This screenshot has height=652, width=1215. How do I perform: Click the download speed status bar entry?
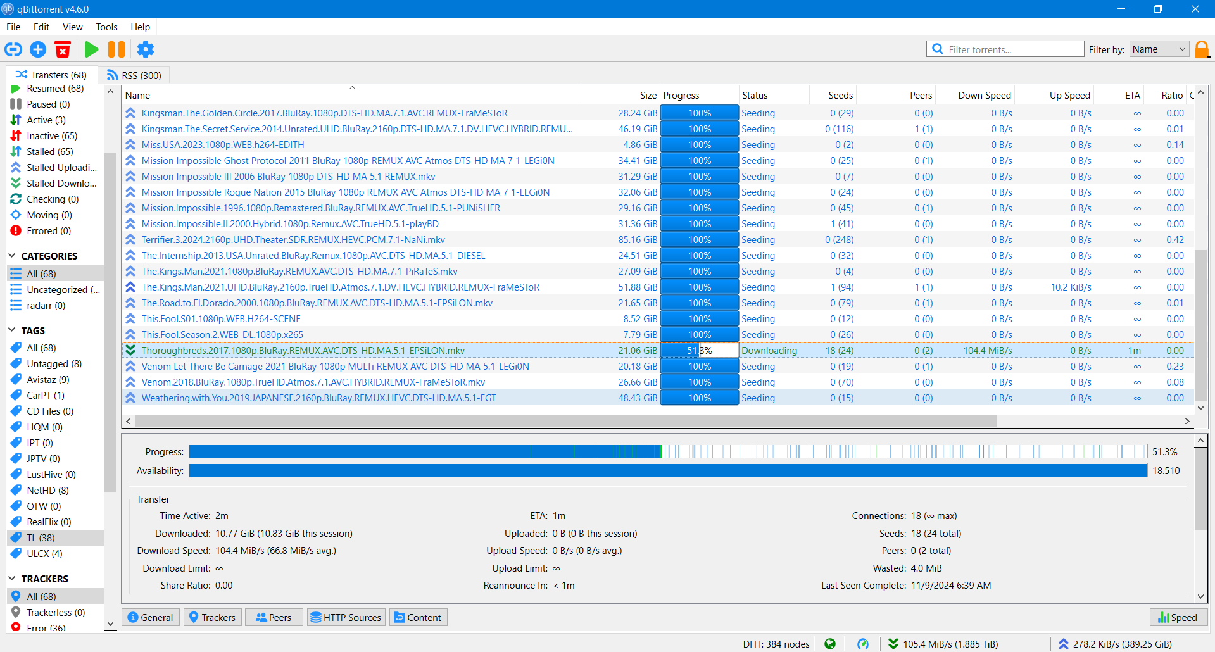[x=943, y=644]
